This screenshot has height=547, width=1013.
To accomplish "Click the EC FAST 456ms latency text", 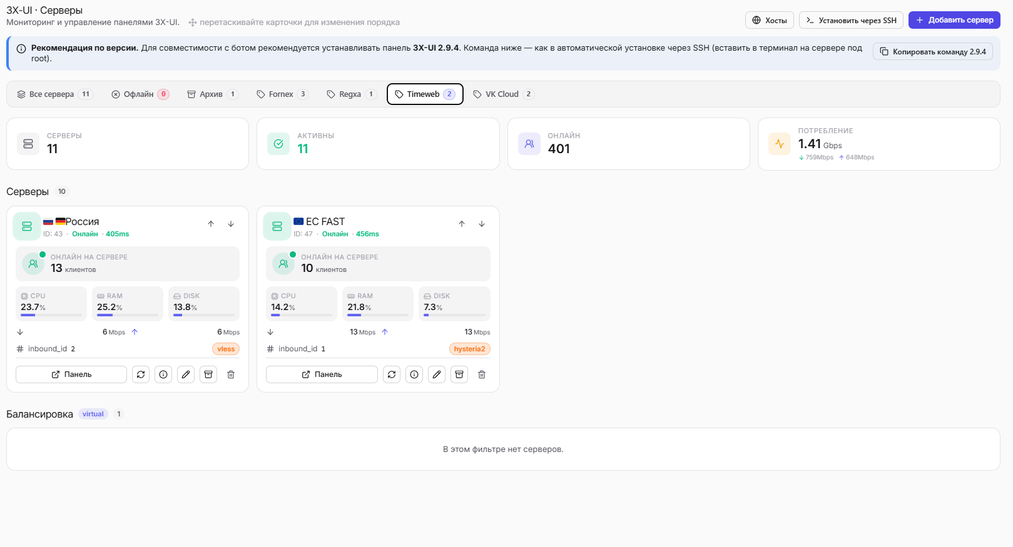I will point(367,234).
